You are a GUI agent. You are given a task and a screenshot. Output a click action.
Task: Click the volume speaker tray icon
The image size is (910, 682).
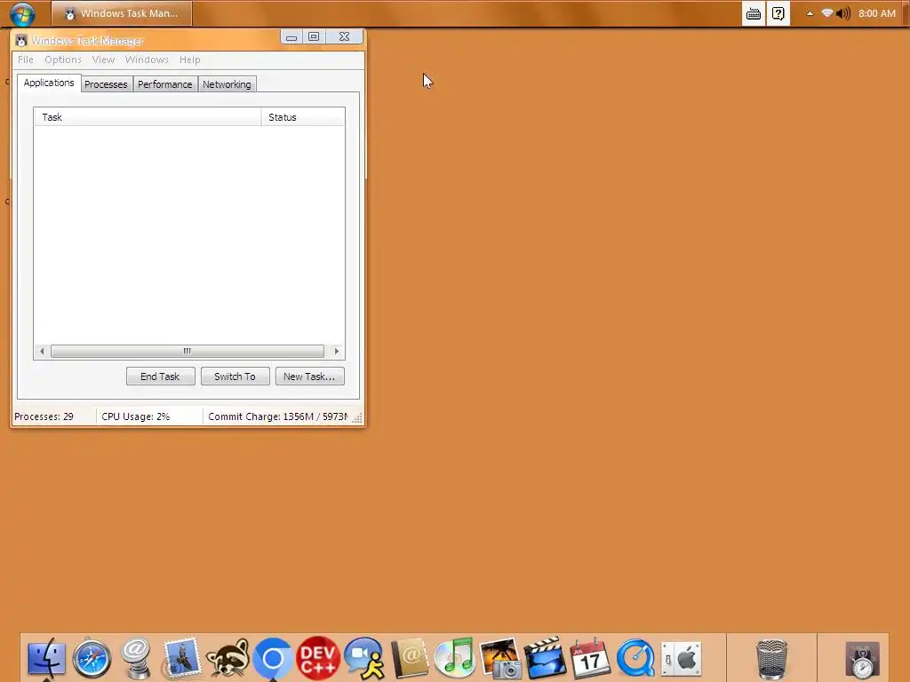[x=843, y=13]
